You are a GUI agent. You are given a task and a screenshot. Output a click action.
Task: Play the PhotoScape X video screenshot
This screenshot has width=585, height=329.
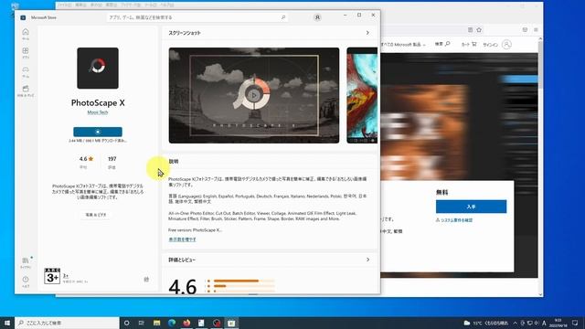pos(254,95)
